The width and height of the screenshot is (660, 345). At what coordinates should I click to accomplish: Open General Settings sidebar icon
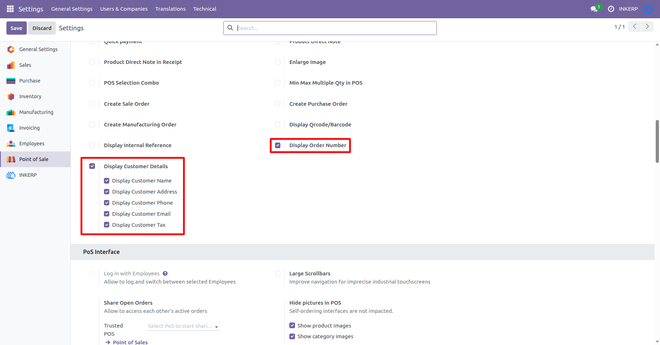coord(11,49)
